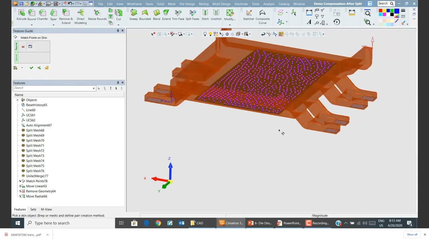Image resolution: width=429 pixels, height=241 pixels.
Task: Pin the Features panel
Action: (x=118, y=83)
